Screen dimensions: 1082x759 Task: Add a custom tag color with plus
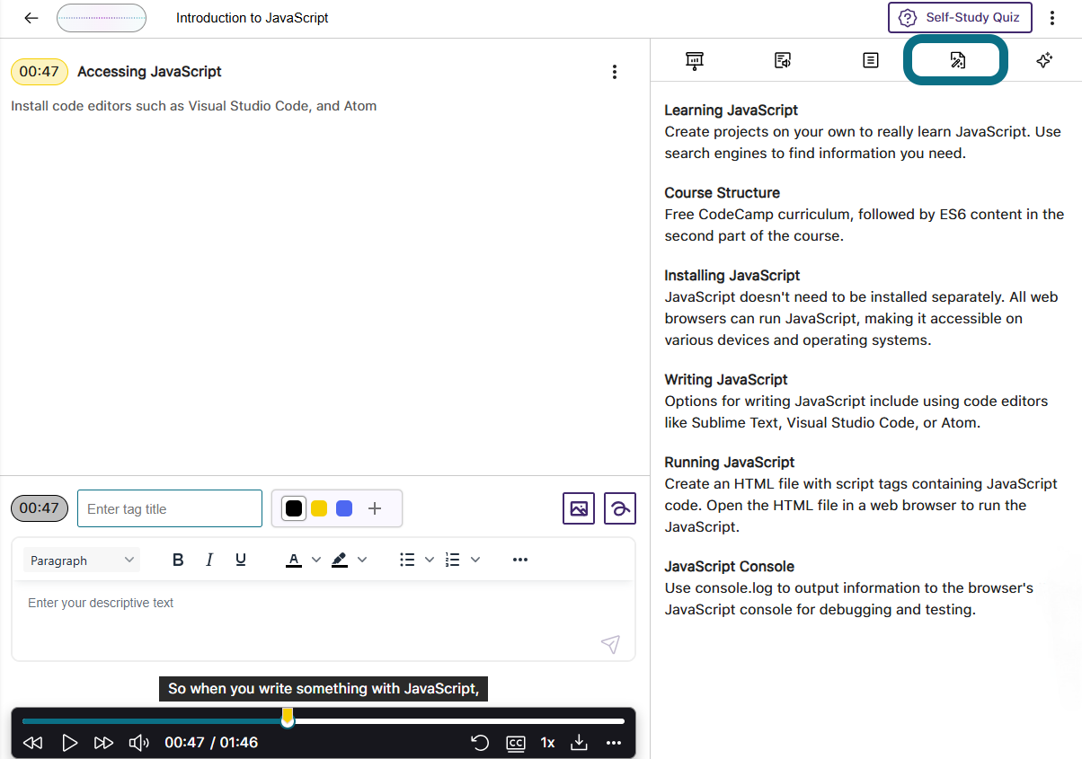(375, 508)
